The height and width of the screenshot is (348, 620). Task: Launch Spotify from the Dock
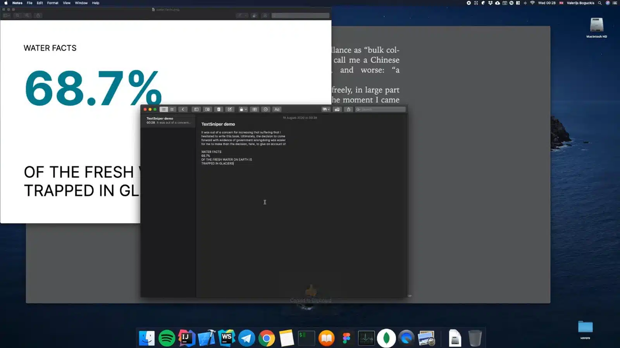click(167, 337)
